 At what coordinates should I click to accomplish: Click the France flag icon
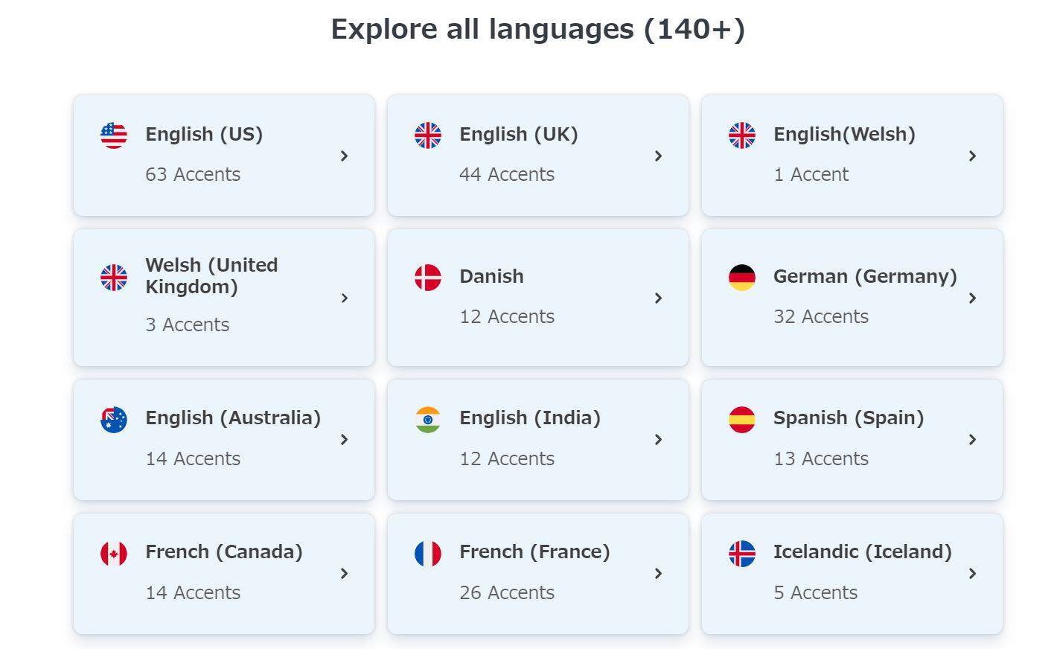coord(428,554)
